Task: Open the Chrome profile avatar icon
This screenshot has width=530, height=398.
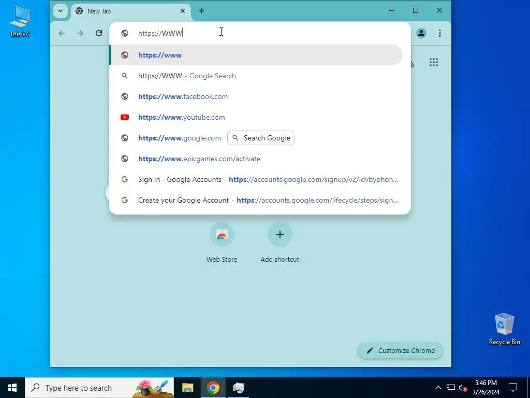Action: point(421,33)
